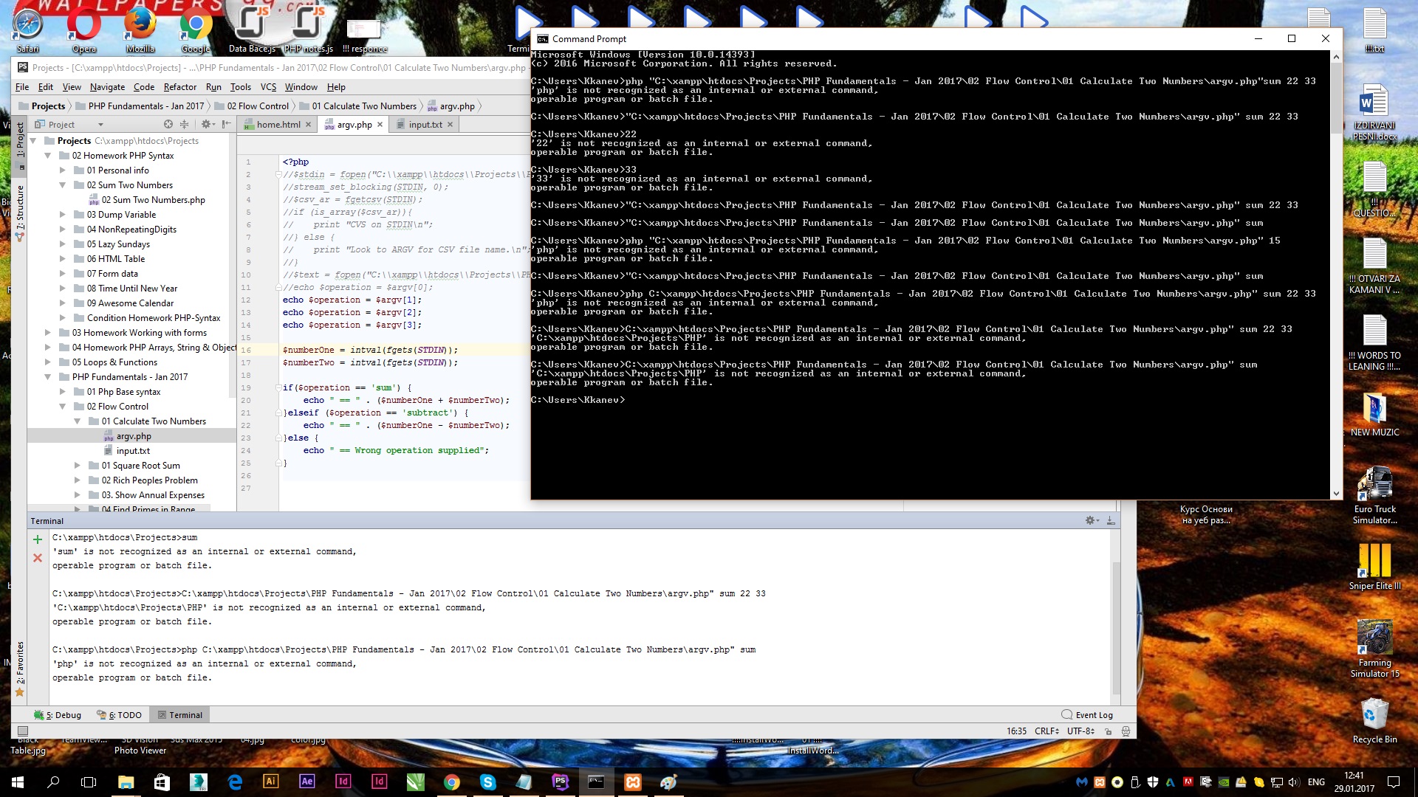Collapse the 01 Calculate Two Numbers folder
The image size is (1418, 797).
pos(78,421)
